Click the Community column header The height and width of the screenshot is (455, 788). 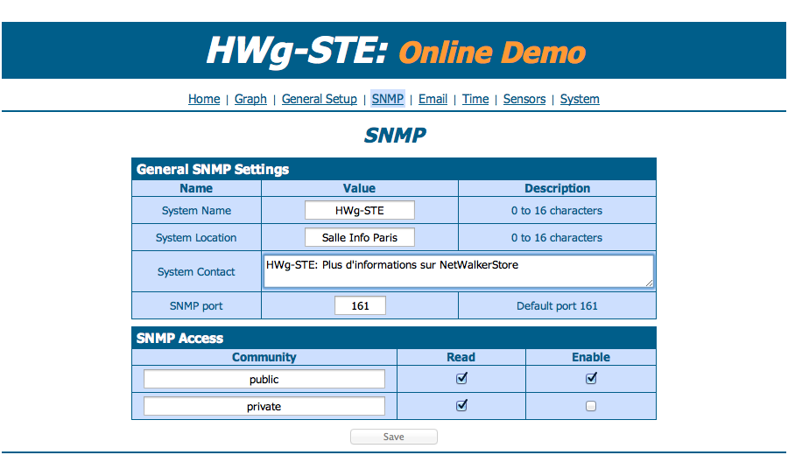click(x=264, y=357)
